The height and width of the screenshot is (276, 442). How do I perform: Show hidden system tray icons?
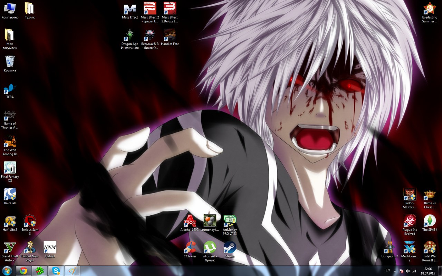(x=395, y=271)
